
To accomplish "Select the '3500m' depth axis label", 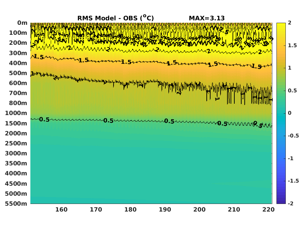I will click(16, 163).
